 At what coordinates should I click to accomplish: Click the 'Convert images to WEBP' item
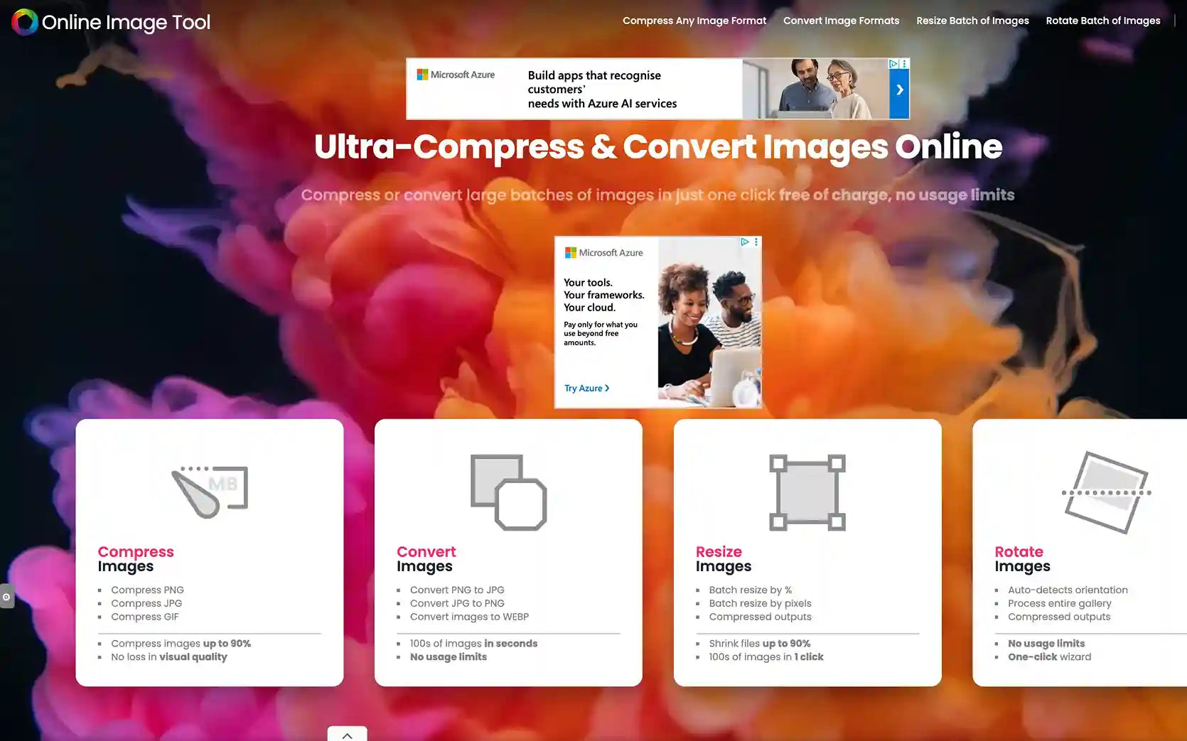[x=469, y=617]
